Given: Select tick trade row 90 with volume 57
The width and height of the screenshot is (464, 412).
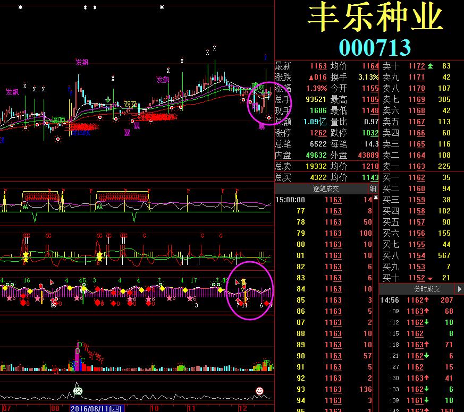Looking at the screenshot, I should [324, 356].
